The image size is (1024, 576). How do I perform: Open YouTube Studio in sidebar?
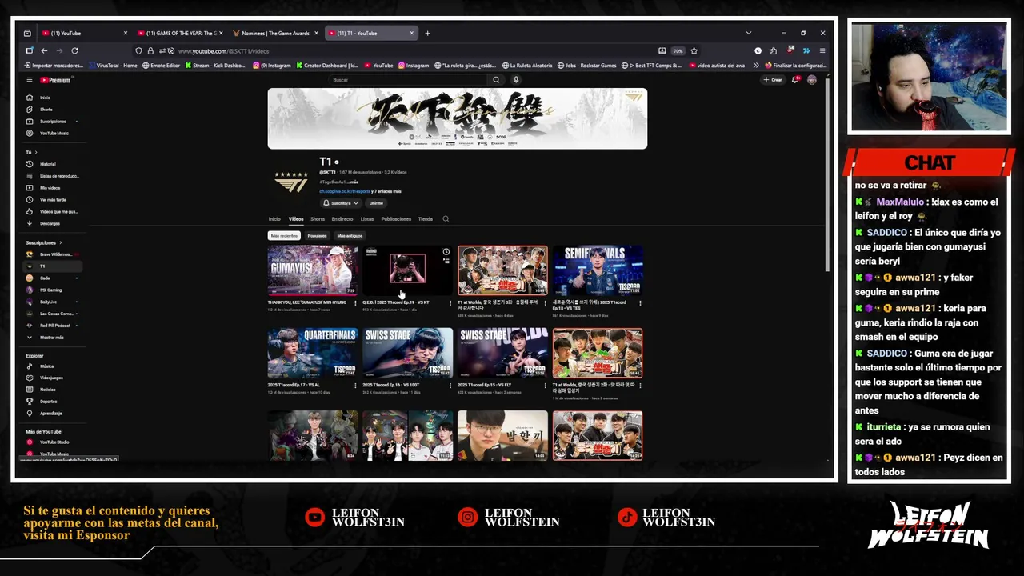(x=54, y=442)
